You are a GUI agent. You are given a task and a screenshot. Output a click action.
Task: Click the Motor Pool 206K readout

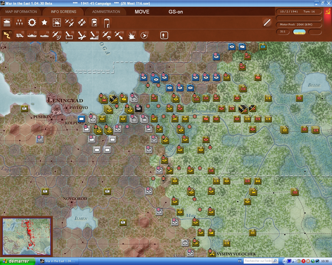(x=299, y=25)
